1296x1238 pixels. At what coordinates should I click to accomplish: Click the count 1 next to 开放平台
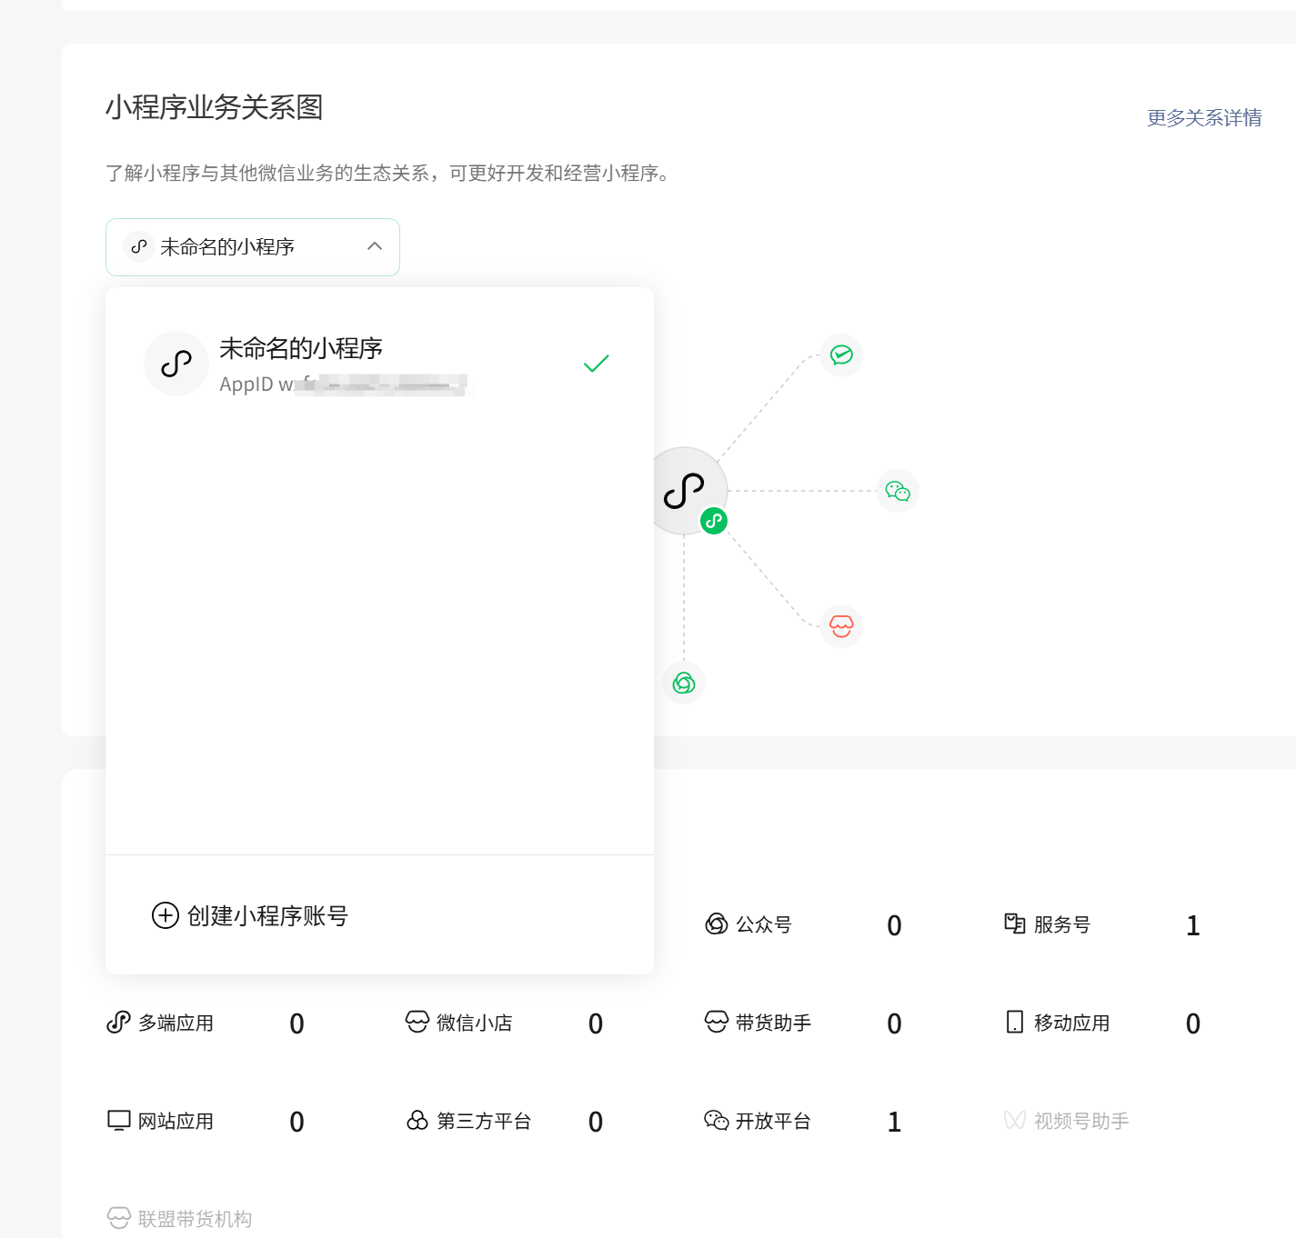[895, 1122]
